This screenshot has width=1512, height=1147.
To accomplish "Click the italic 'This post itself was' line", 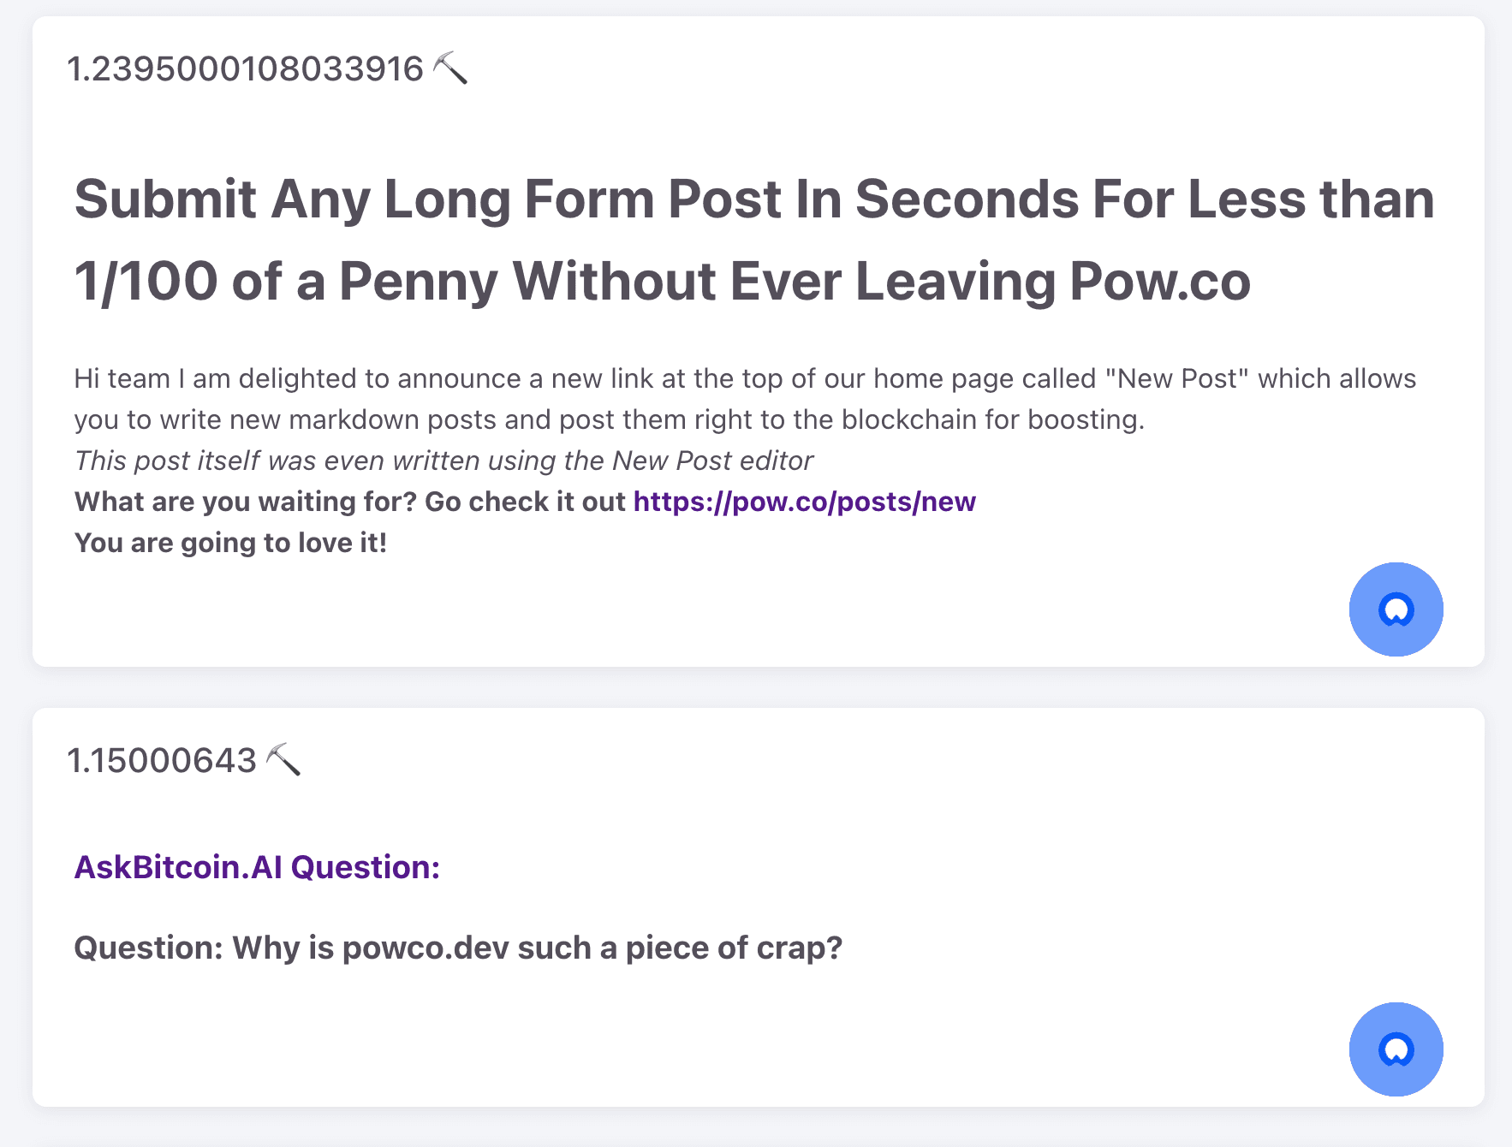I will (x=443, y=461).
